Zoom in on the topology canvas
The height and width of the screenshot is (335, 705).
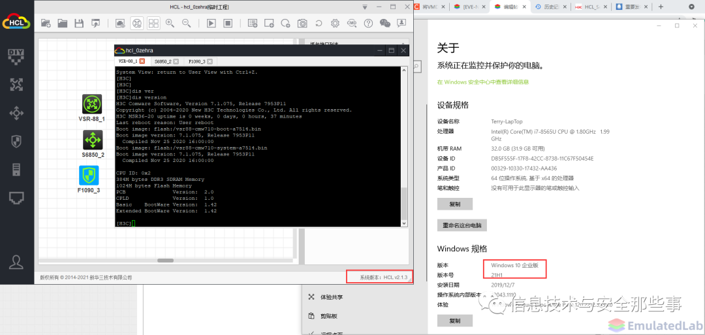pyautogui.click(x=170, y=24)
